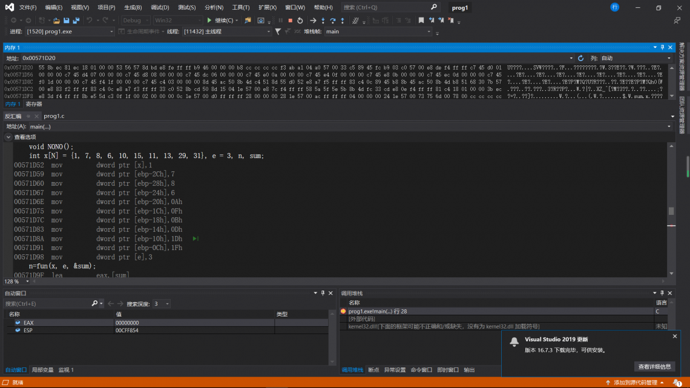Click the screenshot/diagnostic camera toolbar icon
The width and height of the screenshot is (690, 388).
(x=261, y=21)
